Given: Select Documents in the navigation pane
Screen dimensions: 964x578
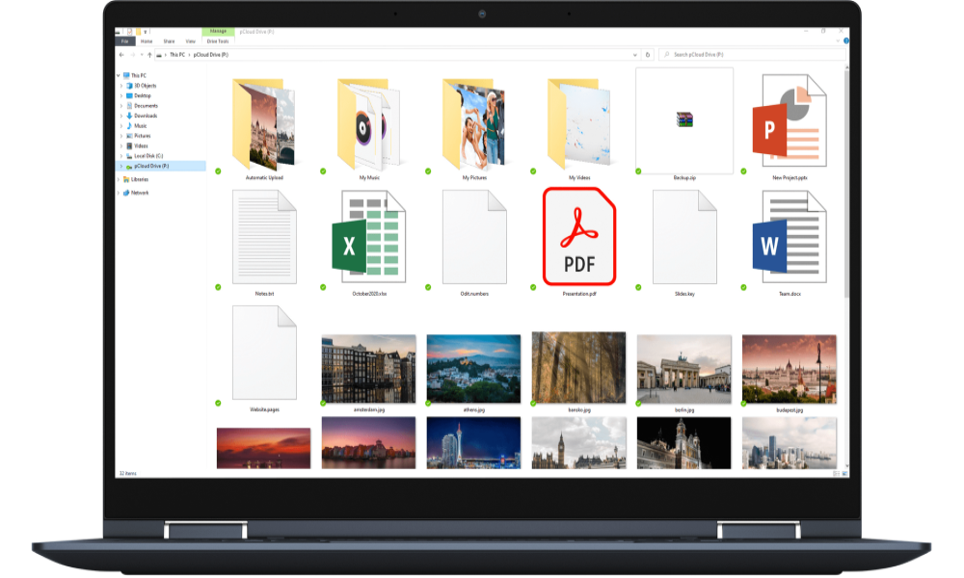Looking at the screenshot, I should [x=146, y=106].
